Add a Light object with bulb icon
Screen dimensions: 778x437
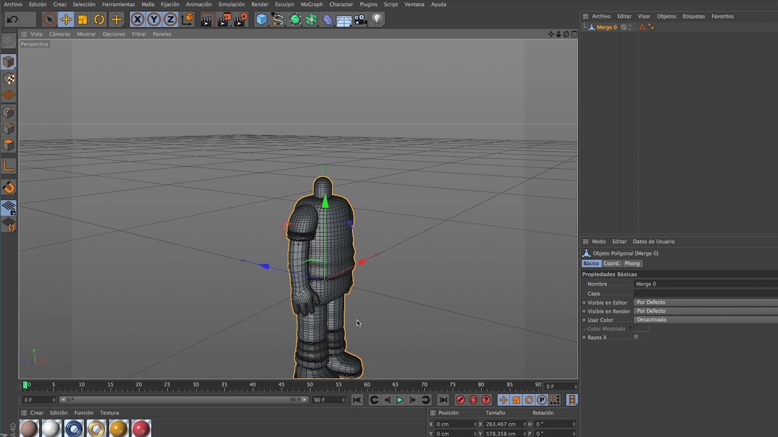click(x=377, y=19)
